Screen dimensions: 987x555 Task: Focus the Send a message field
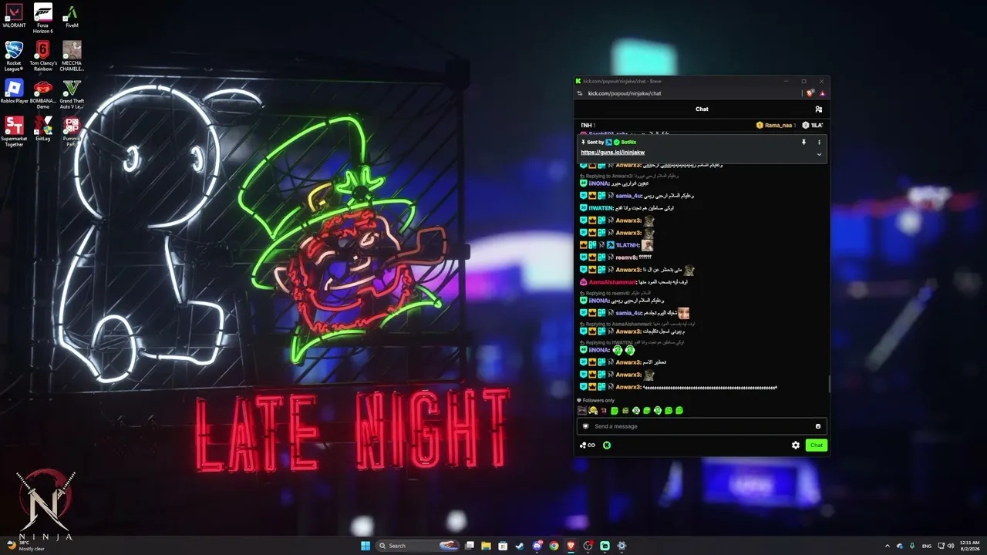(702, 426)
